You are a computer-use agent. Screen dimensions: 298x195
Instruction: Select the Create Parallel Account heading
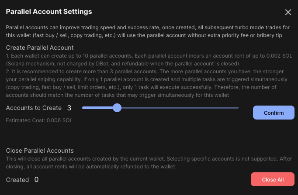point(40,48)
